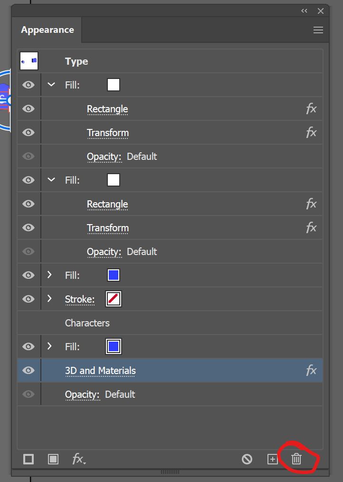
Task: Click the Clear Appearance icon
Action: point(247,459)
